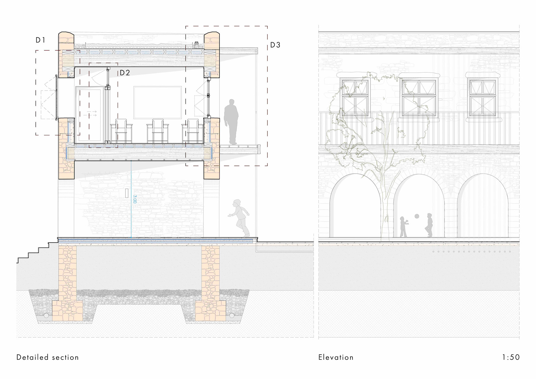Click the 3.00 height dimension text
Image resolution: width=536 pixels, height=379 pixels.
[x=135, y=199]
